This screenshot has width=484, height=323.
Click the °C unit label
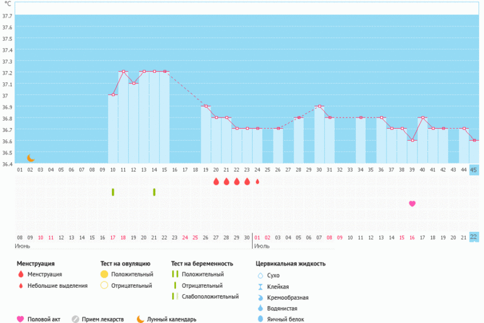coord(8,4)
